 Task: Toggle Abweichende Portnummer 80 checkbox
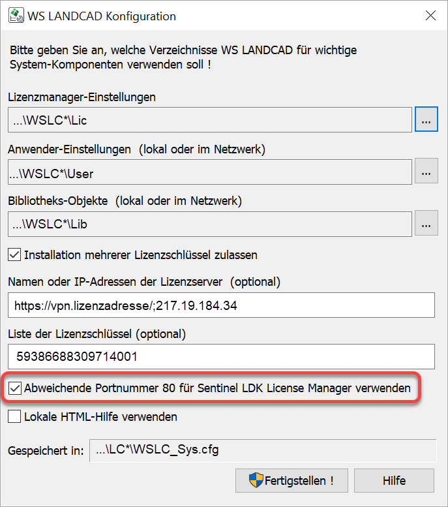point(15,388)
